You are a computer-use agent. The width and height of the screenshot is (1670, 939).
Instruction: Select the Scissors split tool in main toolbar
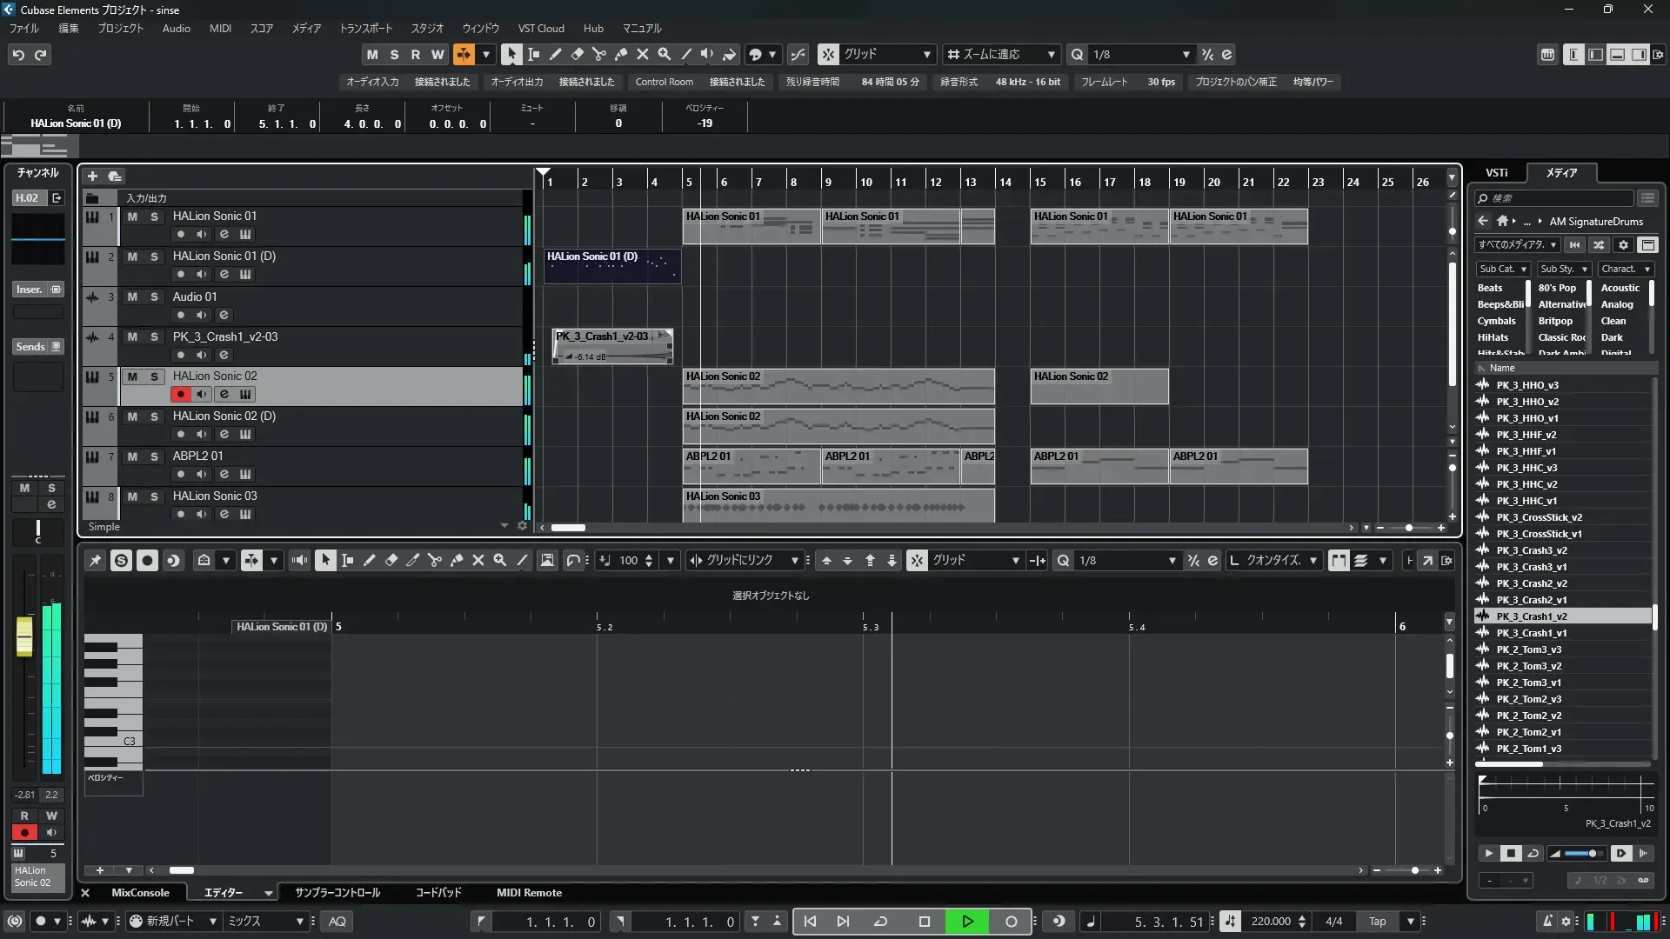(x=599, y=54)
